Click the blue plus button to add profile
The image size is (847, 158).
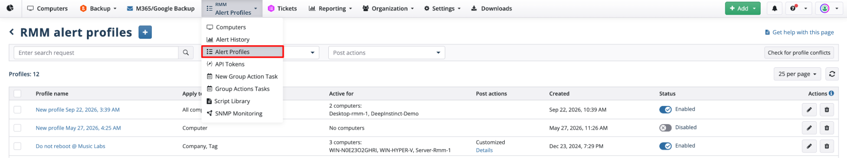(x=145, y=32)
